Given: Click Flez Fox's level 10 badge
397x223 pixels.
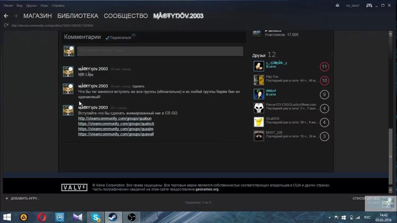Looking at the screenshot, I should click(x=324, y=81).
